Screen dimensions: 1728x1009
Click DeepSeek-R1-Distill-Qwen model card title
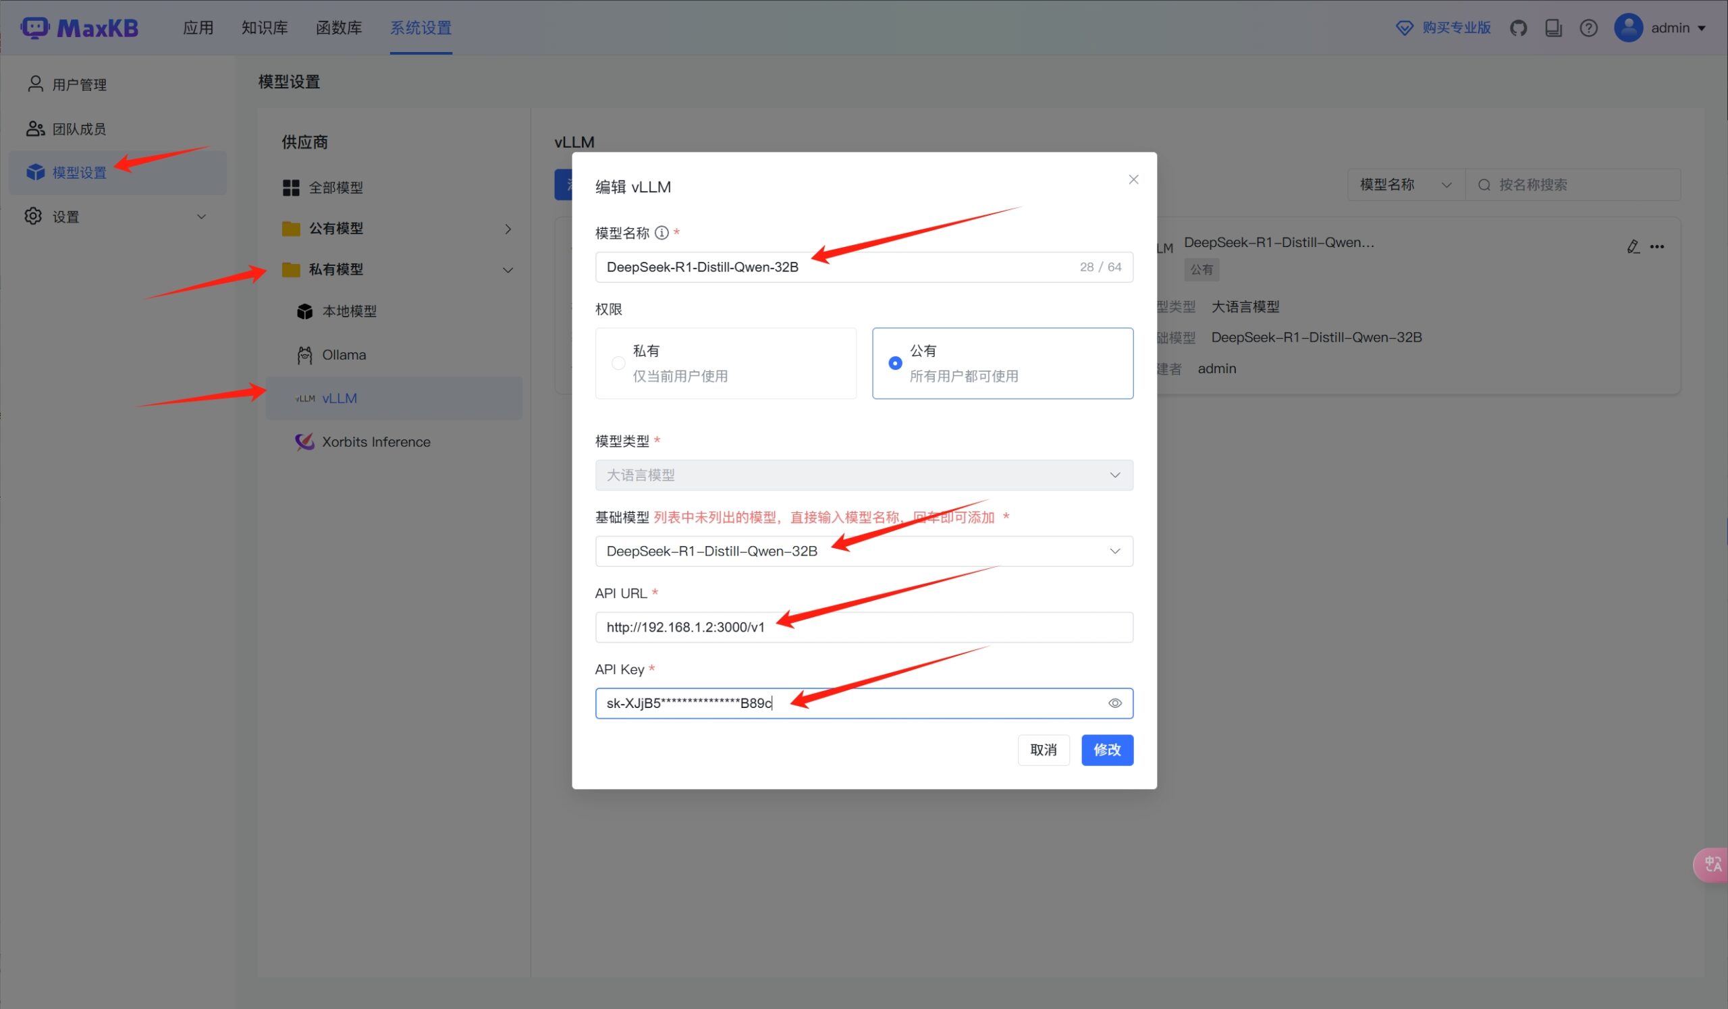[x=1279, y=243]
